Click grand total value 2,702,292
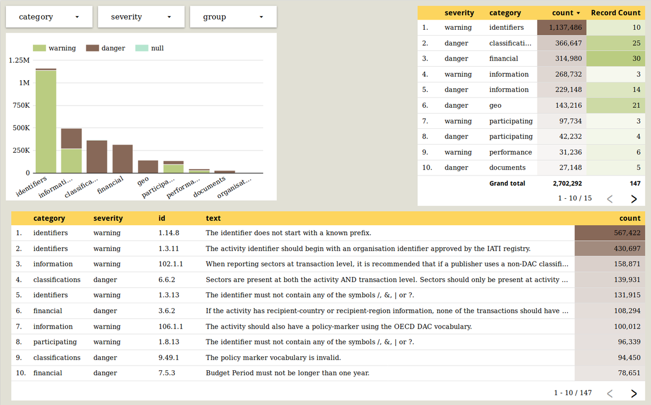 (x=567, y=184)
